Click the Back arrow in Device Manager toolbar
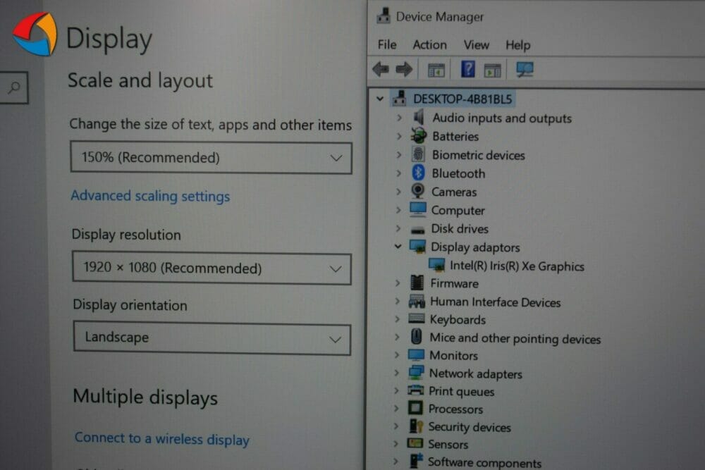The width and height of the screenshot is (705, 470). click(381, 69)
